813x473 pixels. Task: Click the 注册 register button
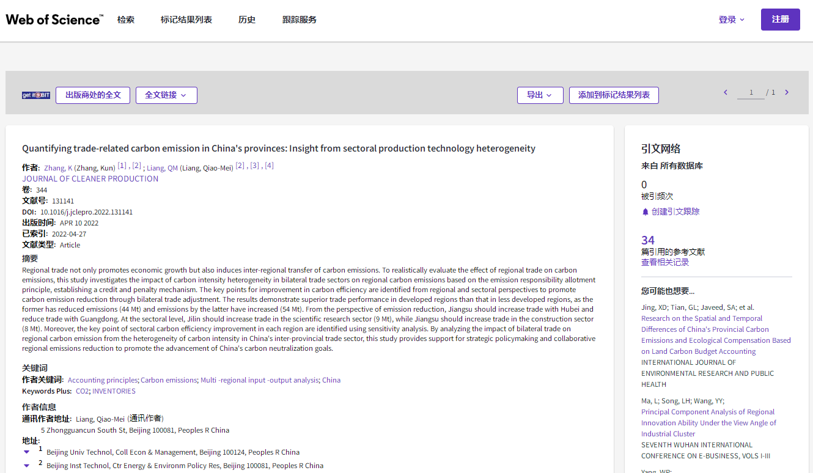(780, 20)
